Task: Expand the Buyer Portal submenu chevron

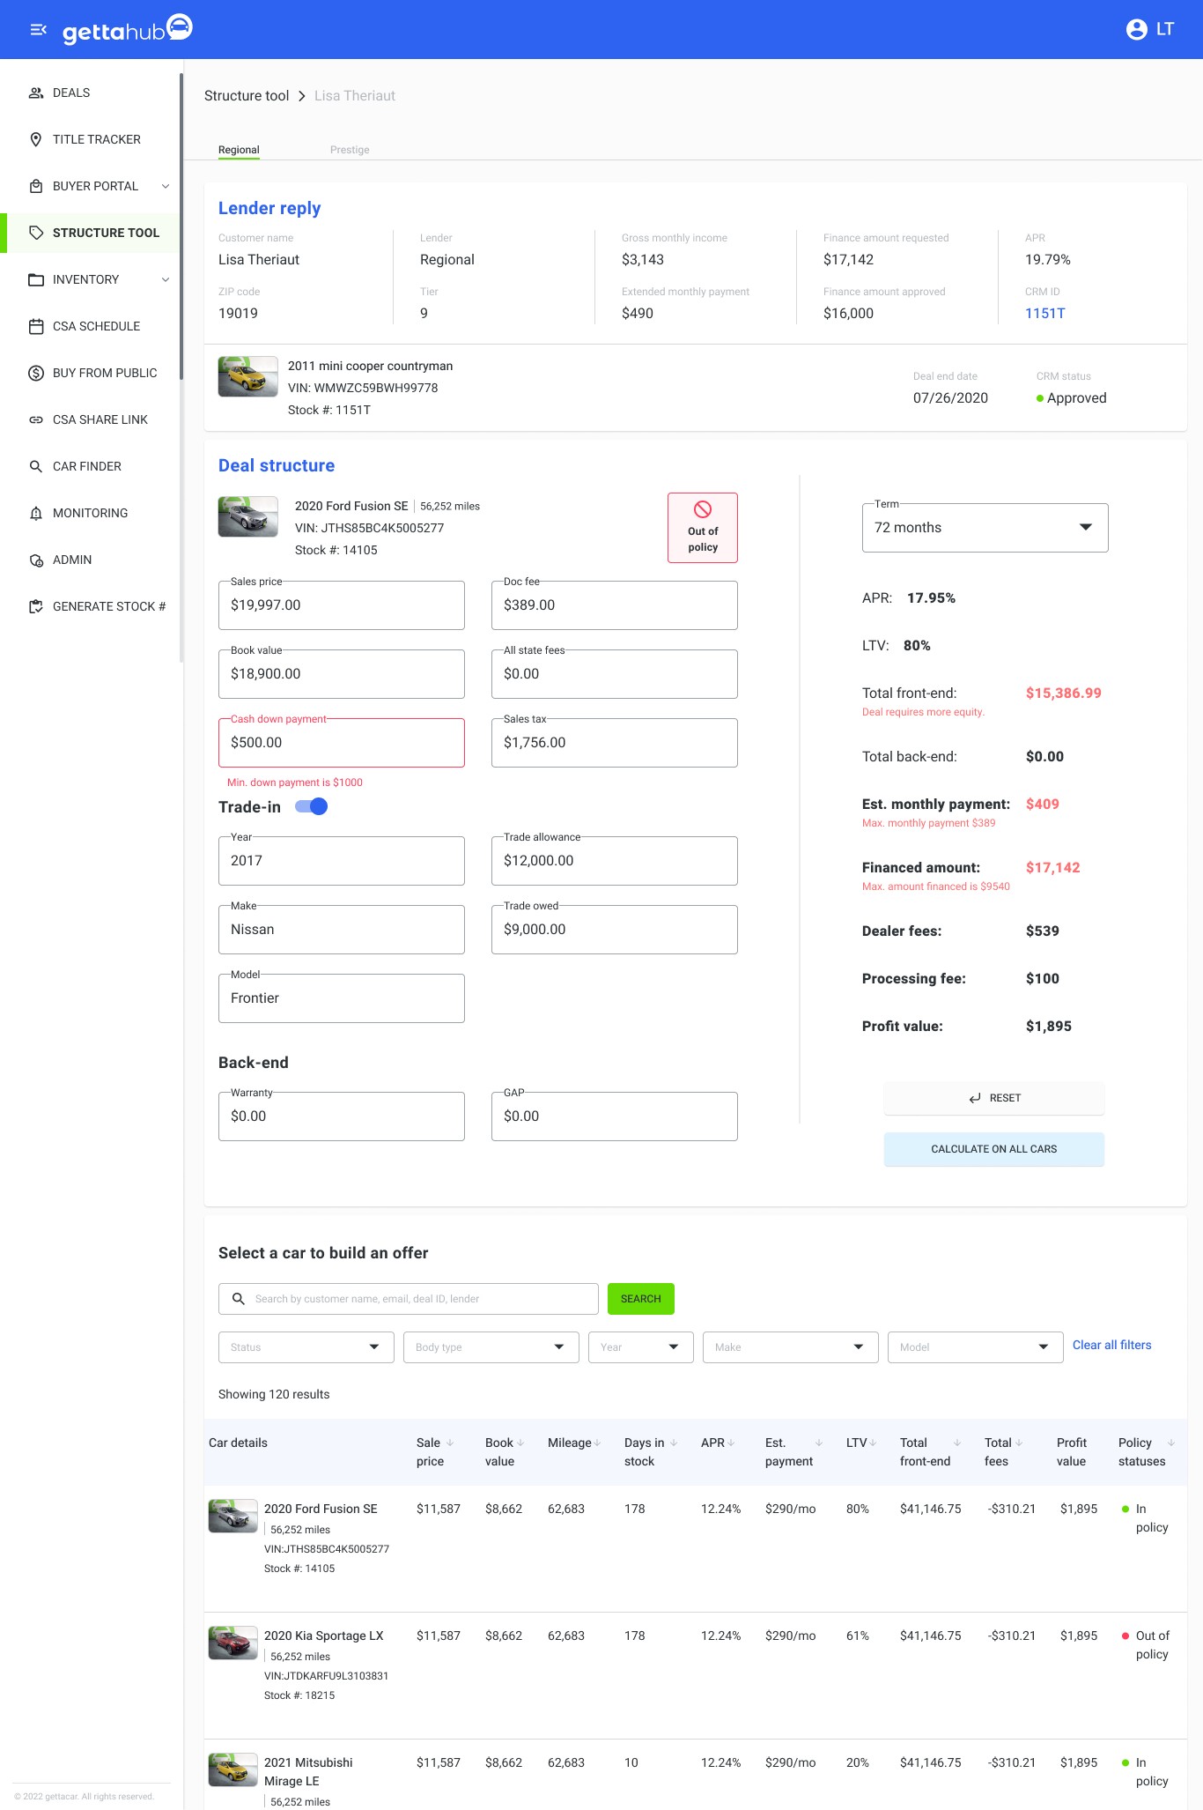Action: click(x=166, y=186)
